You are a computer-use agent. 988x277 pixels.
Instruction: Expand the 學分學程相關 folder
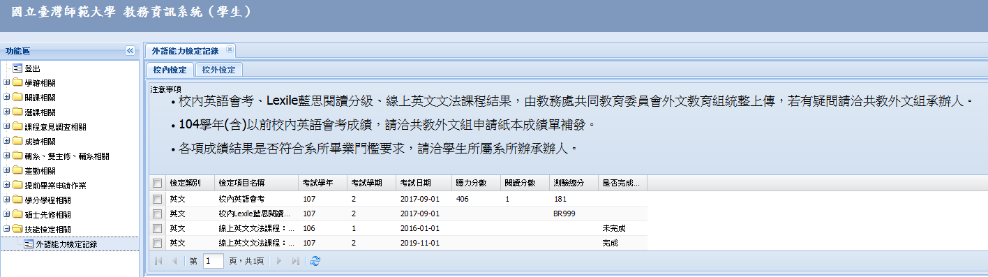pyautogui.click(x=6, y=200)
